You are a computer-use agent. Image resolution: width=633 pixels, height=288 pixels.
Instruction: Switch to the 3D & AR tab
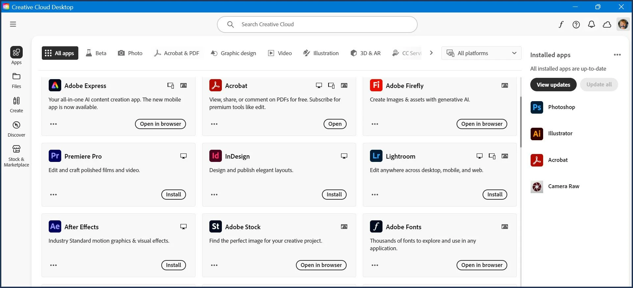(x=366, y=53)
